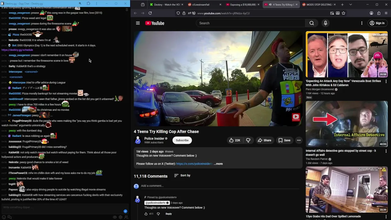Expand the video description with ...more
This screenshot has height=220, width=391.
[218, 164]
